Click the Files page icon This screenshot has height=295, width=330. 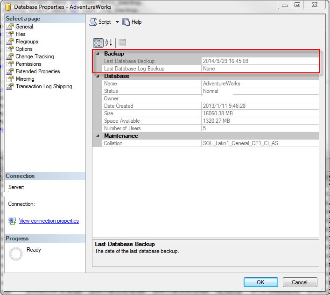coord(10,34)
